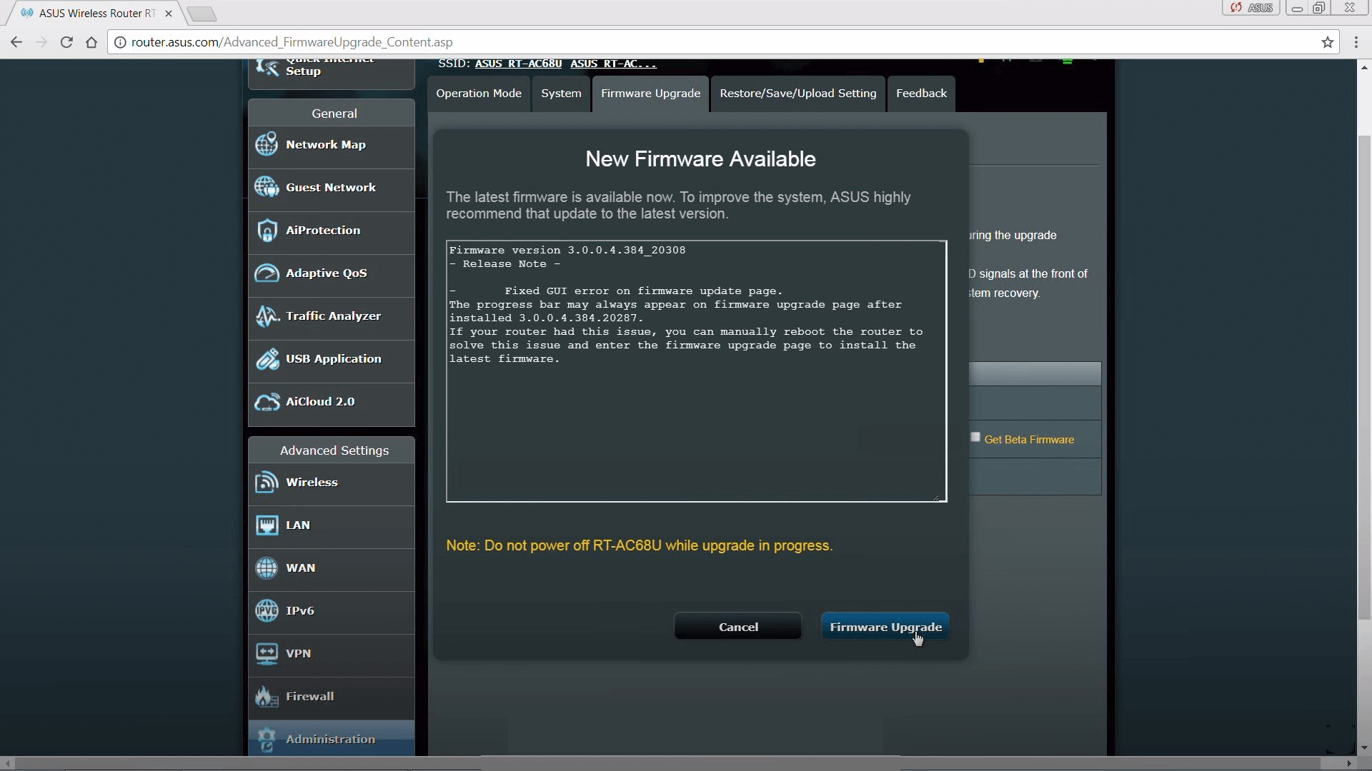Click the USB Application icon
This screenshot has height=771, width=1372.
[267, 358]
